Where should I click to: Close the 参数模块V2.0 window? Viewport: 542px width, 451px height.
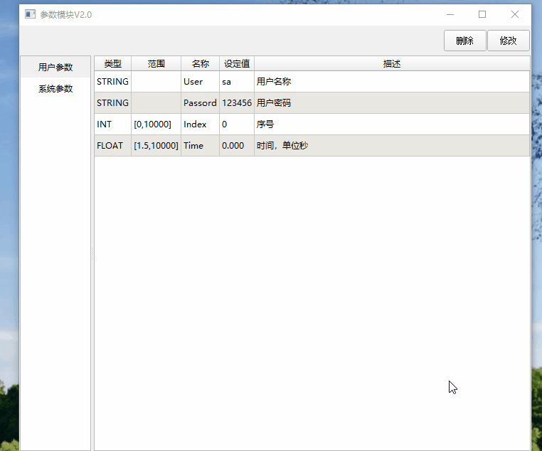(515, 14)
